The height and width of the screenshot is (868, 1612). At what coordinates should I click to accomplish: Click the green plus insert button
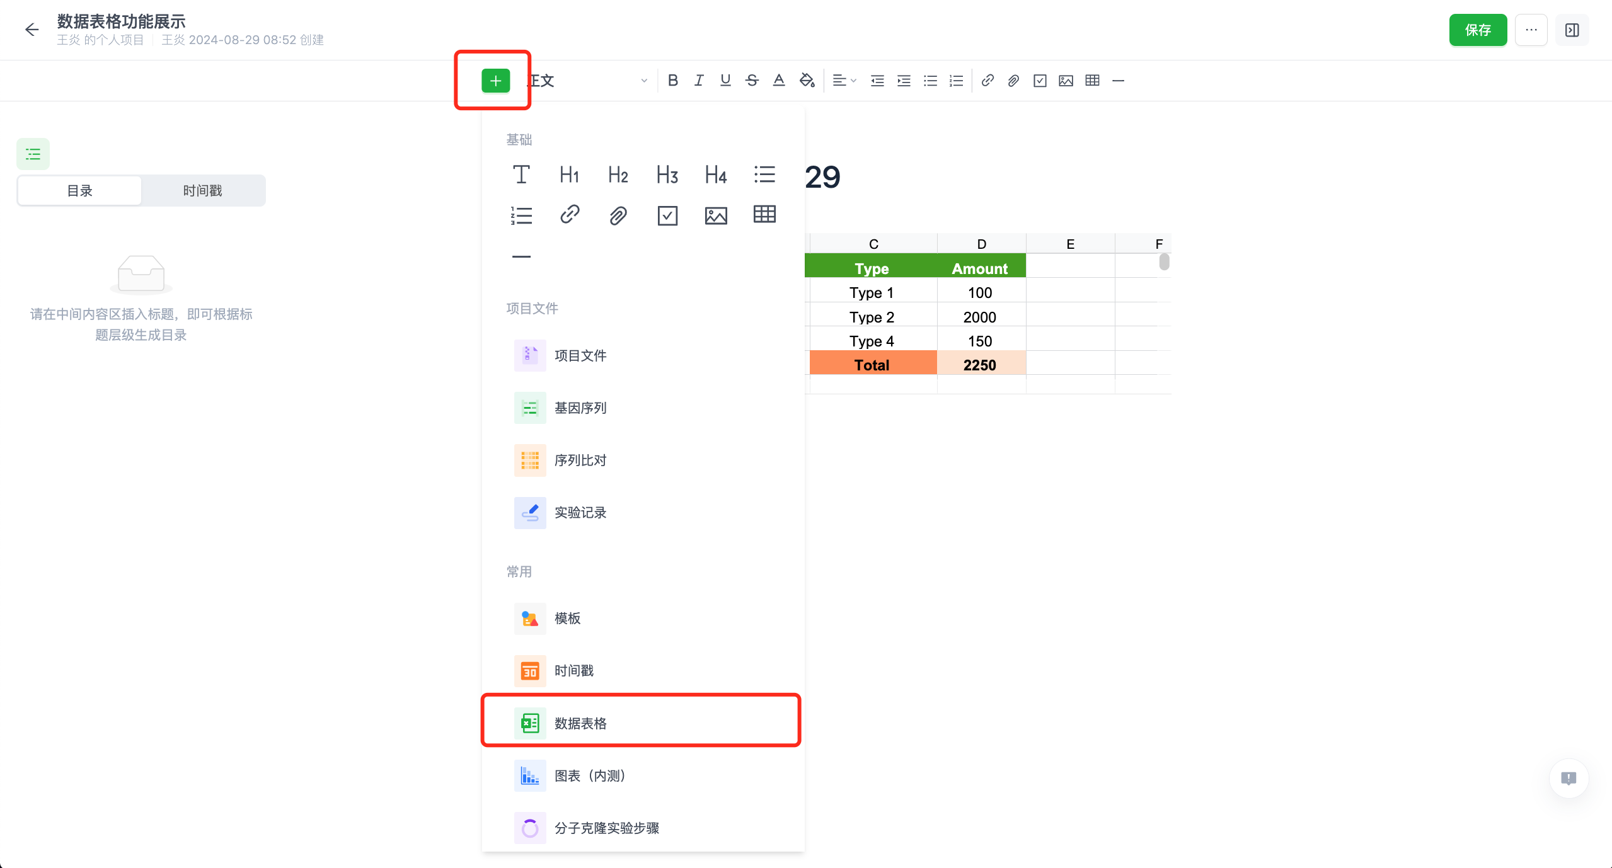pos(495,81)
